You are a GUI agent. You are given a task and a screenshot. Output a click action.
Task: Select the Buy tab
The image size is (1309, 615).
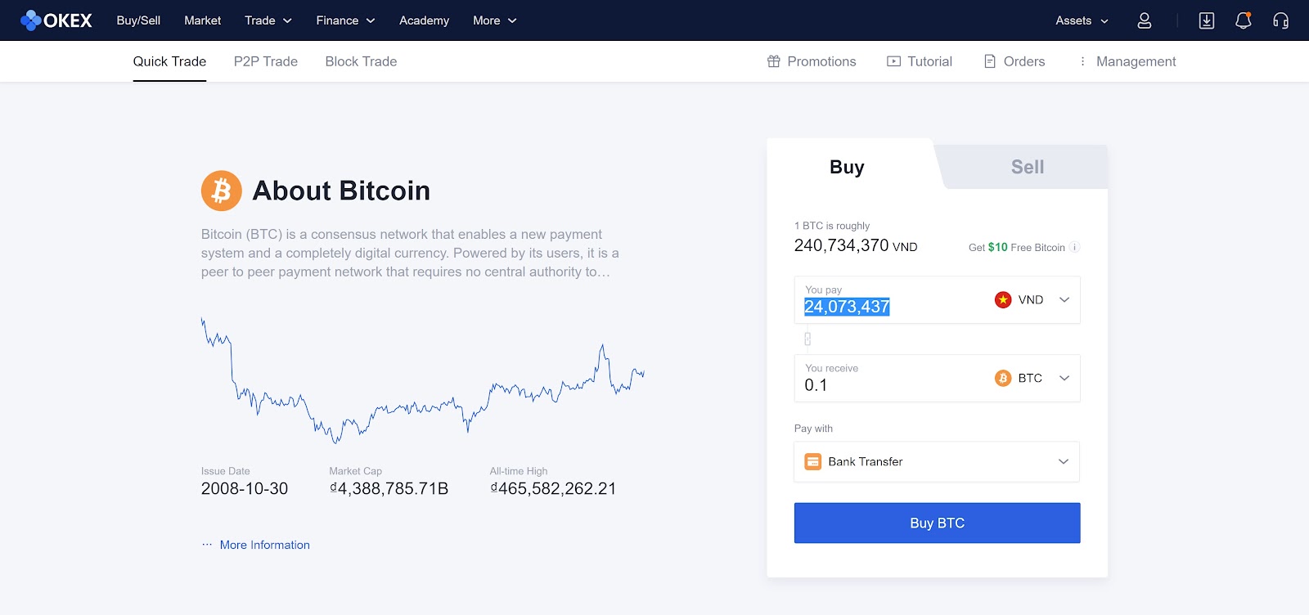pos(847,167)
